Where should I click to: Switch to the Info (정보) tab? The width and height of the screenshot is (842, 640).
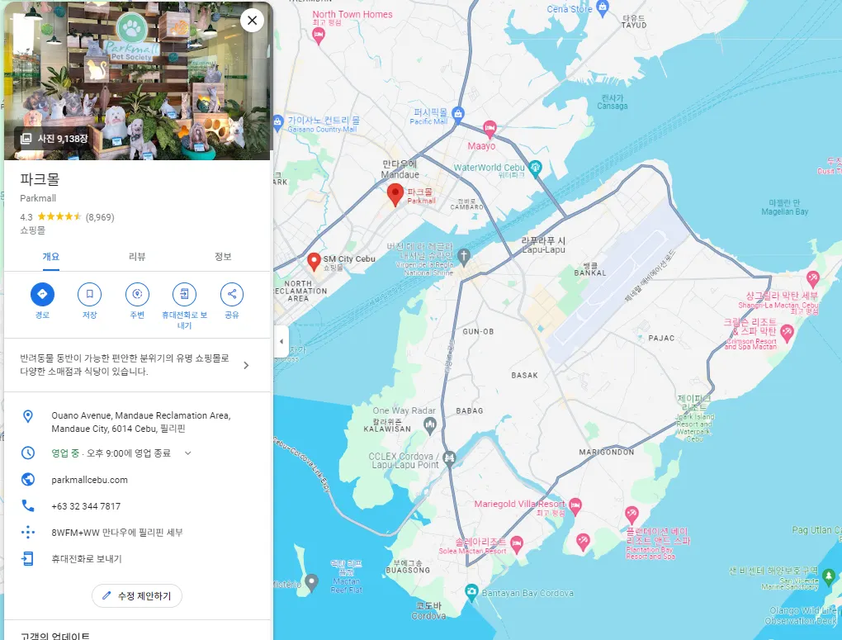point(223,256)
